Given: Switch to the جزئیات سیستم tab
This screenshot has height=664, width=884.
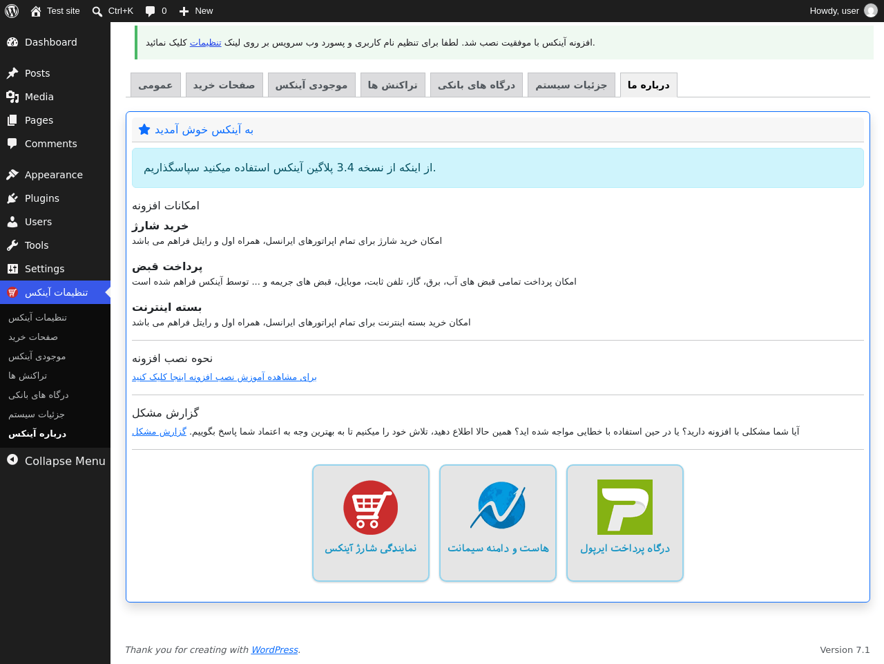Looking at the screenshot, I should tap(571, 85).
